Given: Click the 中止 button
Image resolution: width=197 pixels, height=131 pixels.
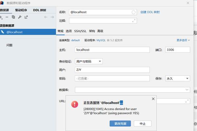Looking at the screenshot, I should 143,123.
